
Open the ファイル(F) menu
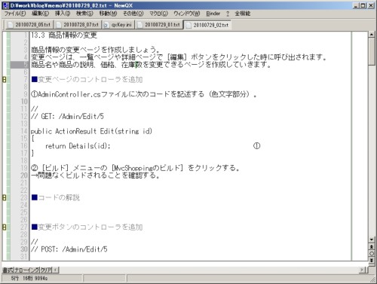(x=15, y=14)
